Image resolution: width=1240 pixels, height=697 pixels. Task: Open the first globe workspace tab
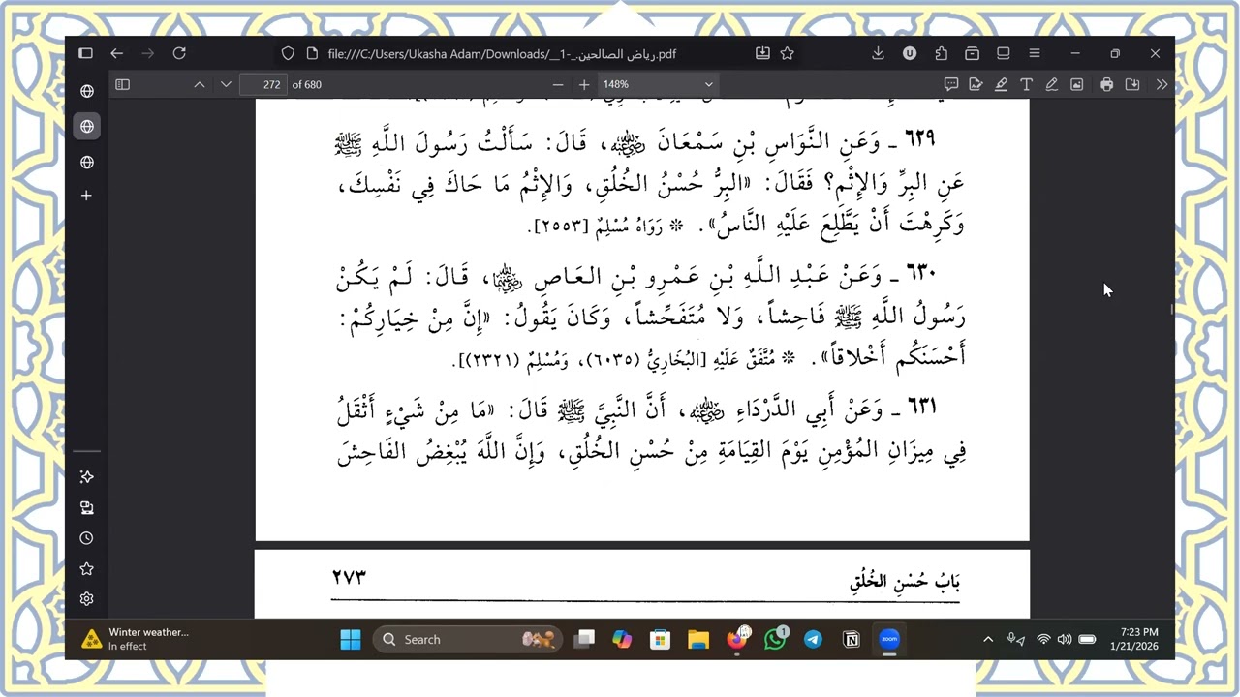click(x=86, y=91)
